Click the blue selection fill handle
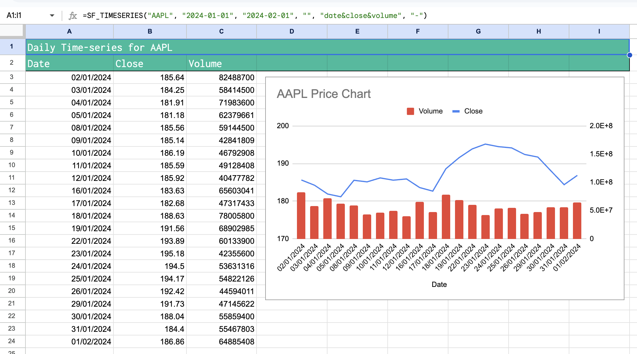Viewport: 637px width, 354px height. 630,55
